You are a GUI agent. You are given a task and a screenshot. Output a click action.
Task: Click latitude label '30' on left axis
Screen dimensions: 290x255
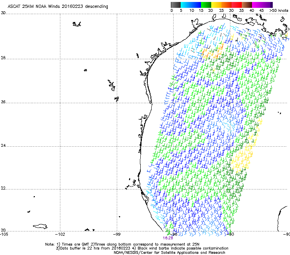pos(3,13)
